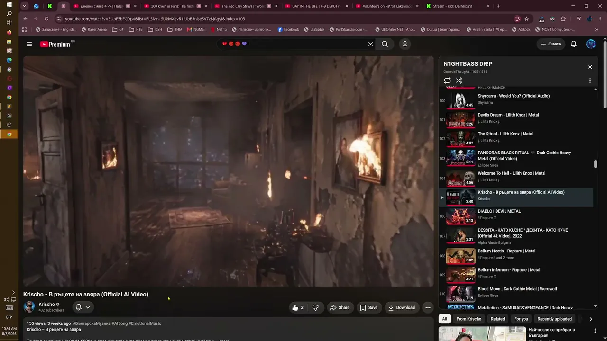Save the video to a playlist
Image resolution: width=607 pixels, height=341 pixels.
click(x=369, y=307)
